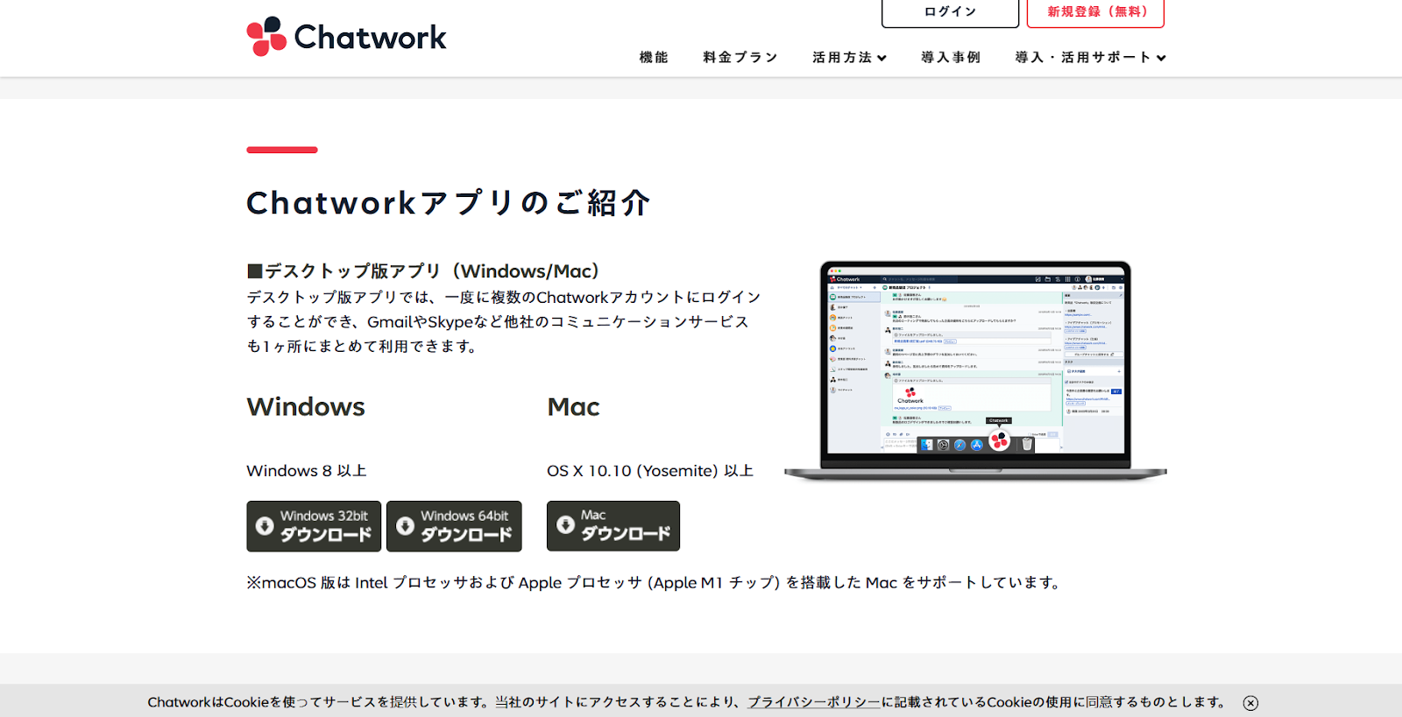
Task: Click the 新規登録（無料）sign-up button
Action: 1095,12
